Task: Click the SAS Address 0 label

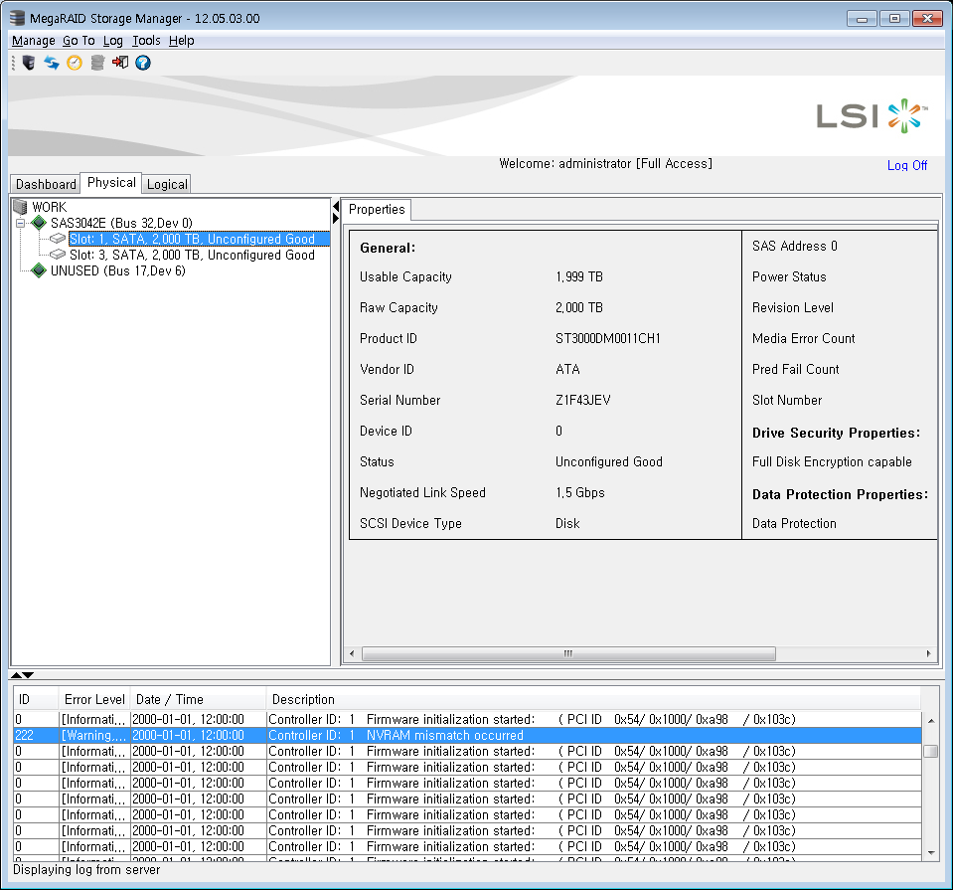Action: pos(794,246)
